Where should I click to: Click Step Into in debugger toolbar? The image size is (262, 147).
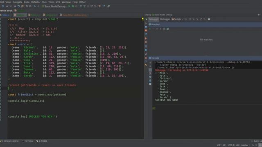194,19
